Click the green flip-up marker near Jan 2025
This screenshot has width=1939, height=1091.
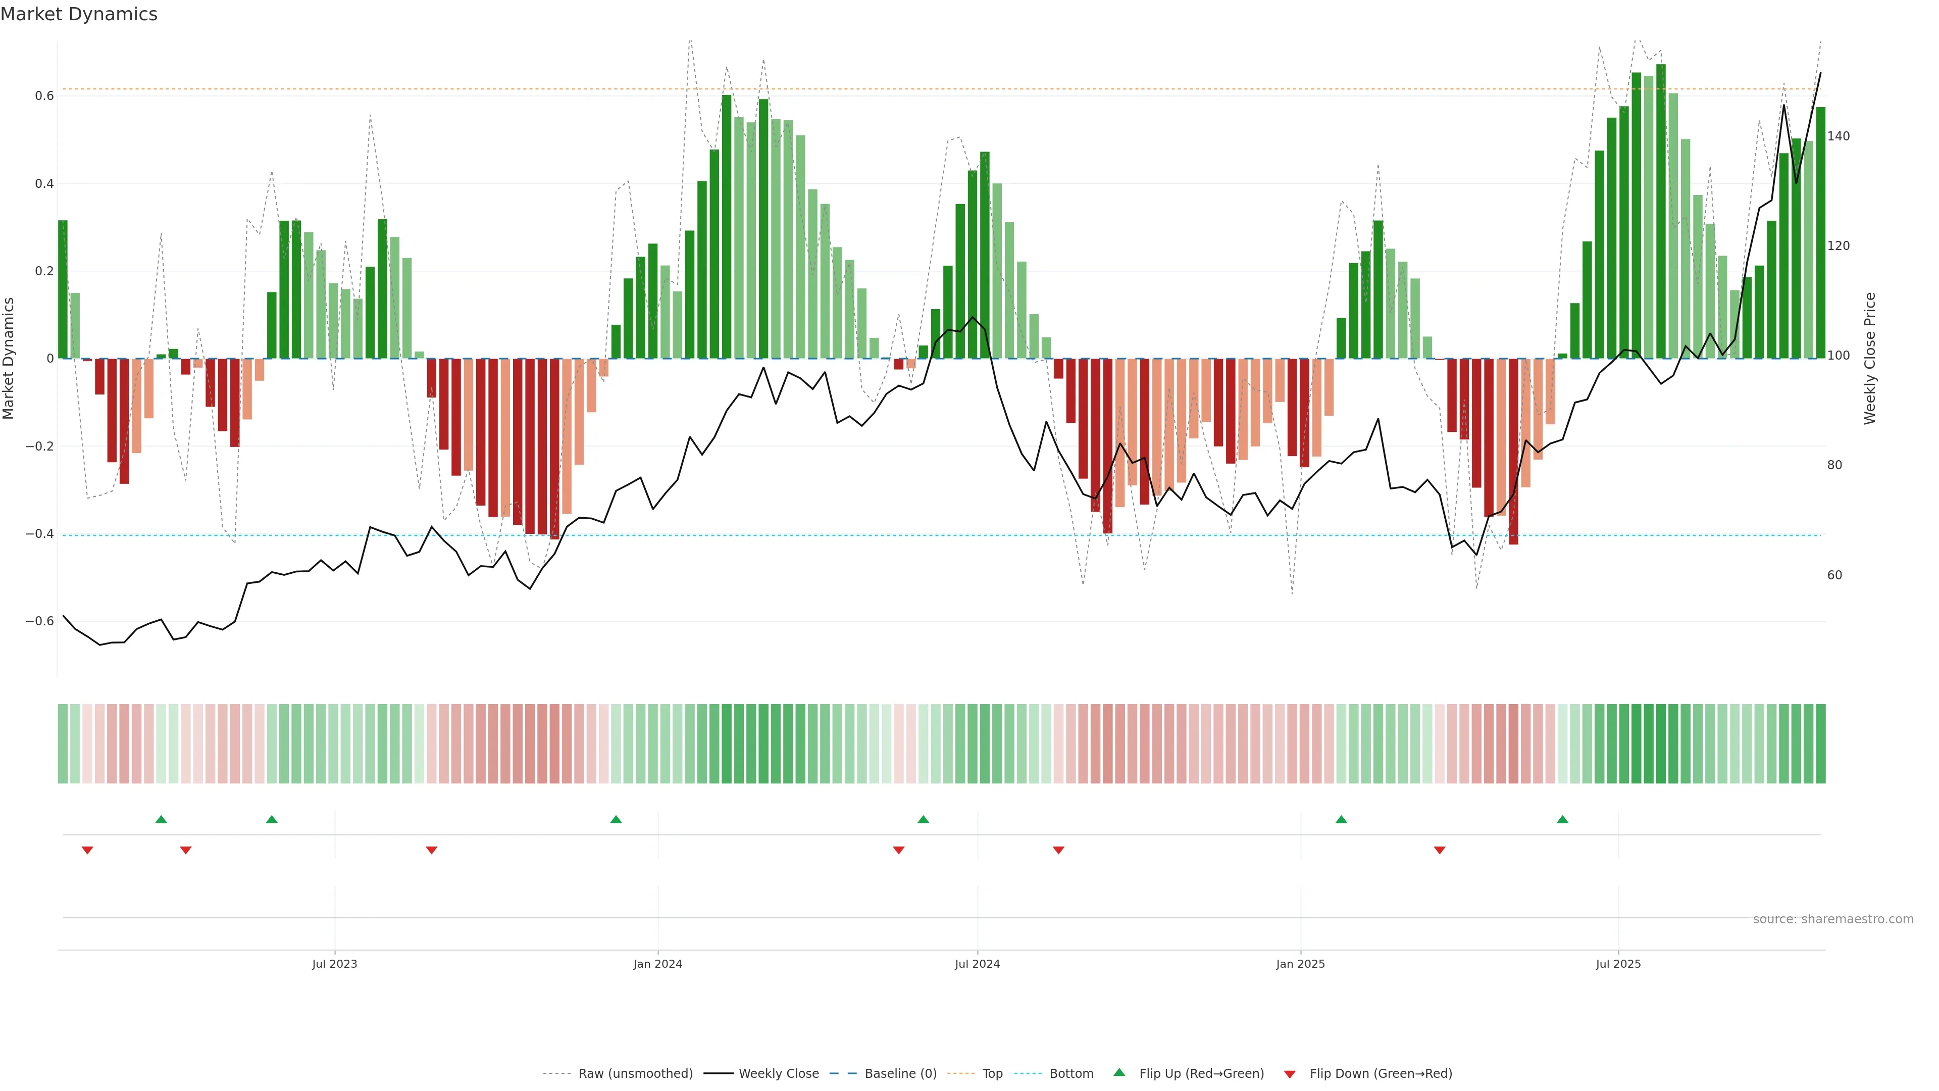click(1341, 819)
